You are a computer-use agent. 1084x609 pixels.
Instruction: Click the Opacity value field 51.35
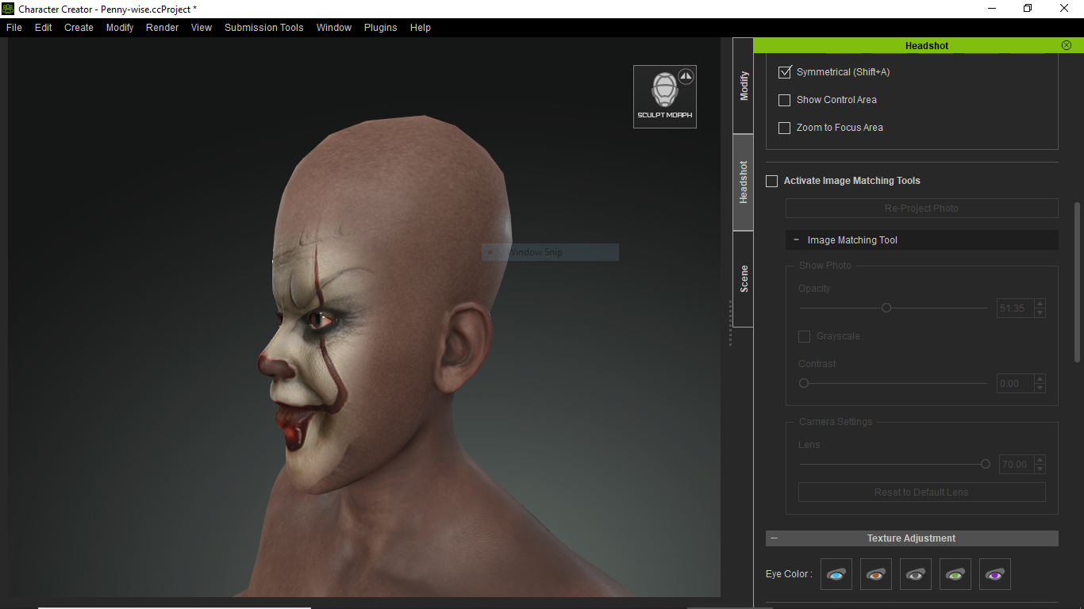(1016, 308)
